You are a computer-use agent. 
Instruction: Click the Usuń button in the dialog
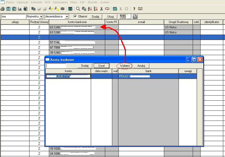coord(102,66)
